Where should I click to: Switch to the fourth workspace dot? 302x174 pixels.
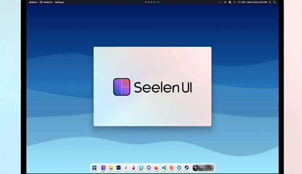tap(155, 2)
